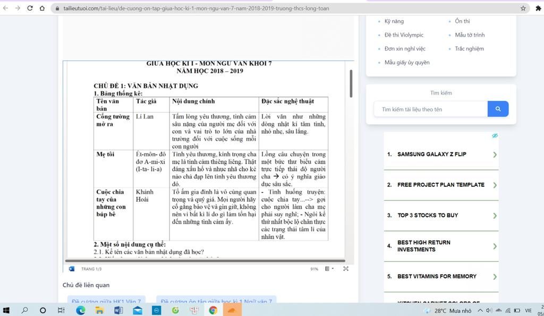Click the 91% zoom level

point(314,269)
